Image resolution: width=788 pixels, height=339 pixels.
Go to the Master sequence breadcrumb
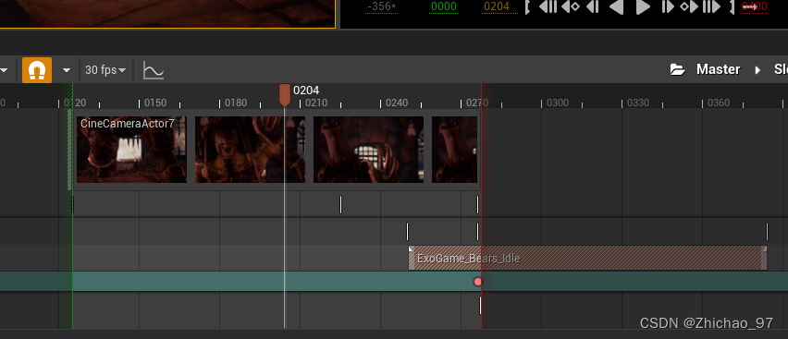718,69
